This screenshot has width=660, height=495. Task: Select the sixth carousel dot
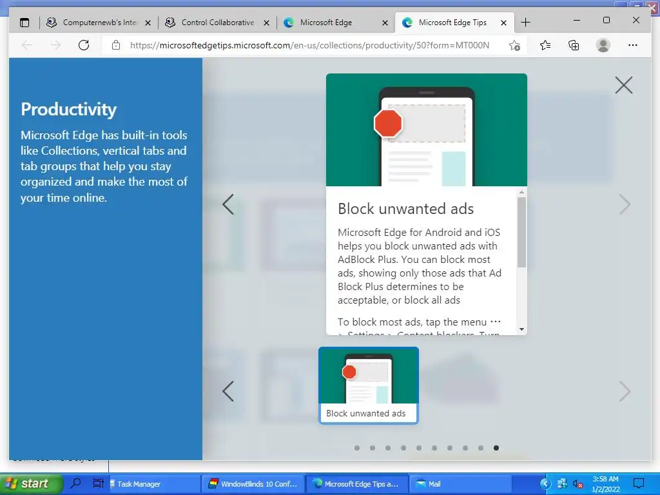[434, 448]
